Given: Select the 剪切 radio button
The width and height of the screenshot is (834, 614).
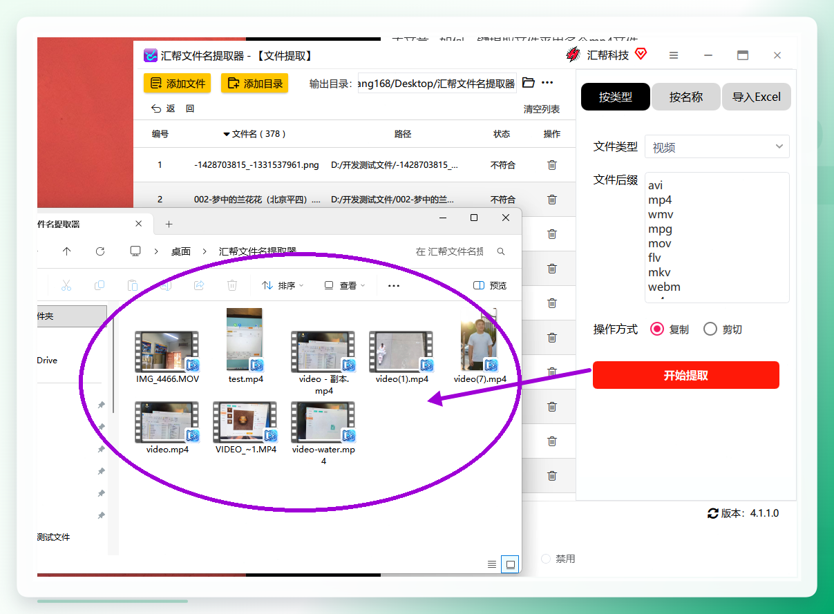Looking at the screenshot, I should 710,329.
